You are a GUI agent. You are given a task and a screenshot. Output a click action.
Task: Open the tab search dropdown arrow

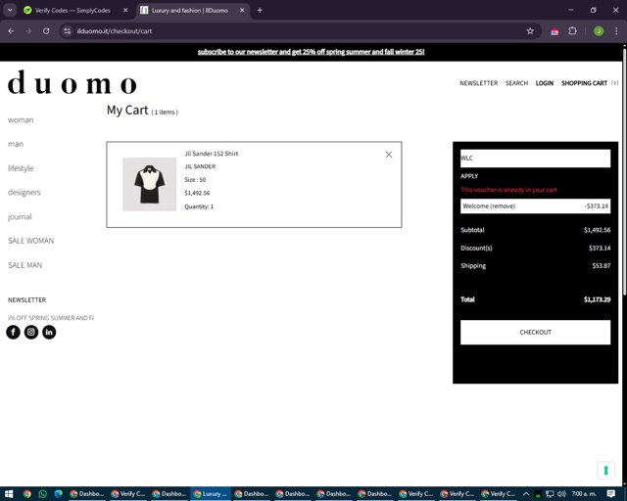pyautogui.click(x=10, y=10)
